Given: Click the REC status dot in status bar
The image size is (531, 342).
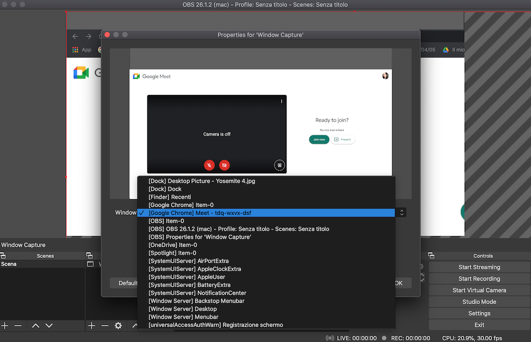Looking at the screenshot, I should (x=384, y=338).
